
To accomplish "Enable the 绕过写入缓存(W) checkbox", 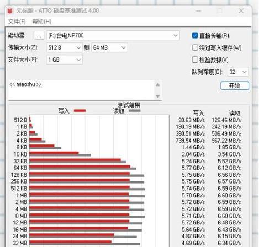I will point(195,47).
